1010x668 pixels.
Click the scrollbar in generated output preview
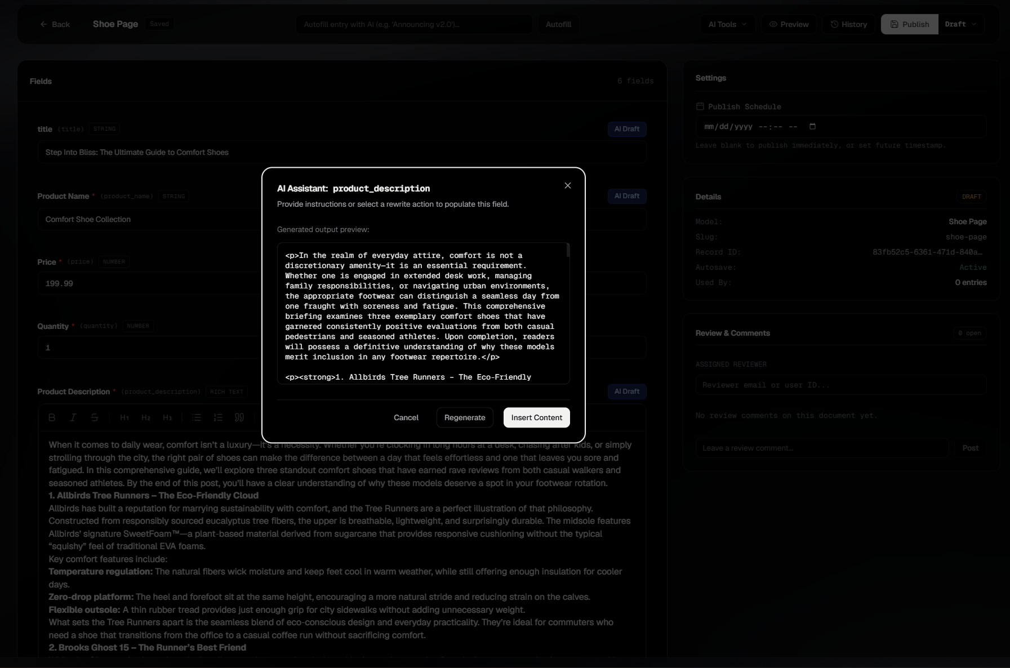(568, 251)
